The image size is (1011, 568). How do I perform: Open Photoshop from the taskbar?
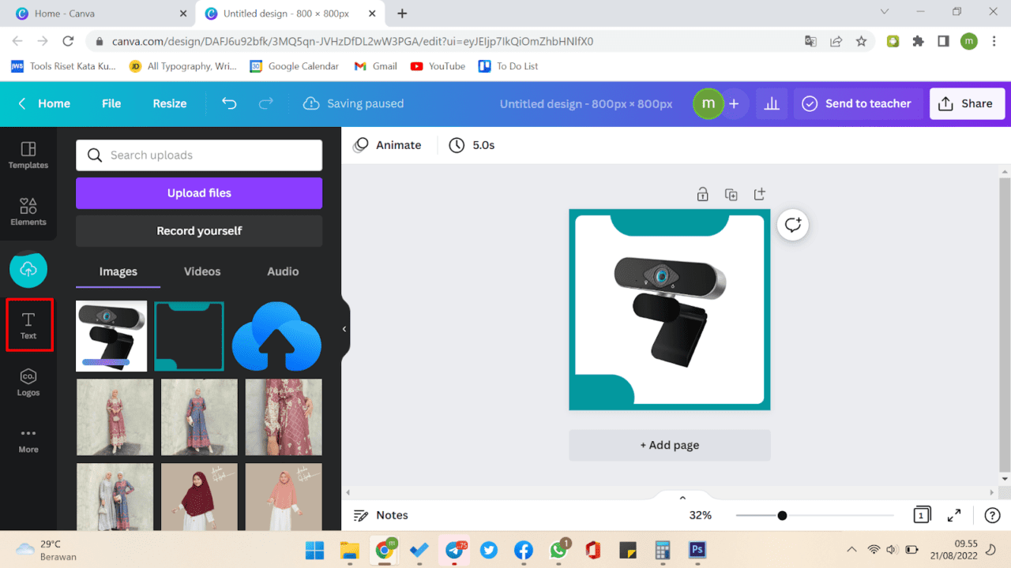697,550
